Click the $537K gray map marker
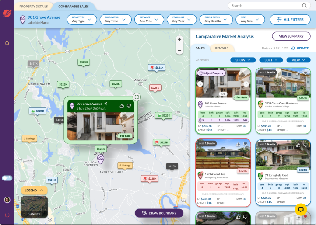Screen dimensions: 316x225 point(33,64)
